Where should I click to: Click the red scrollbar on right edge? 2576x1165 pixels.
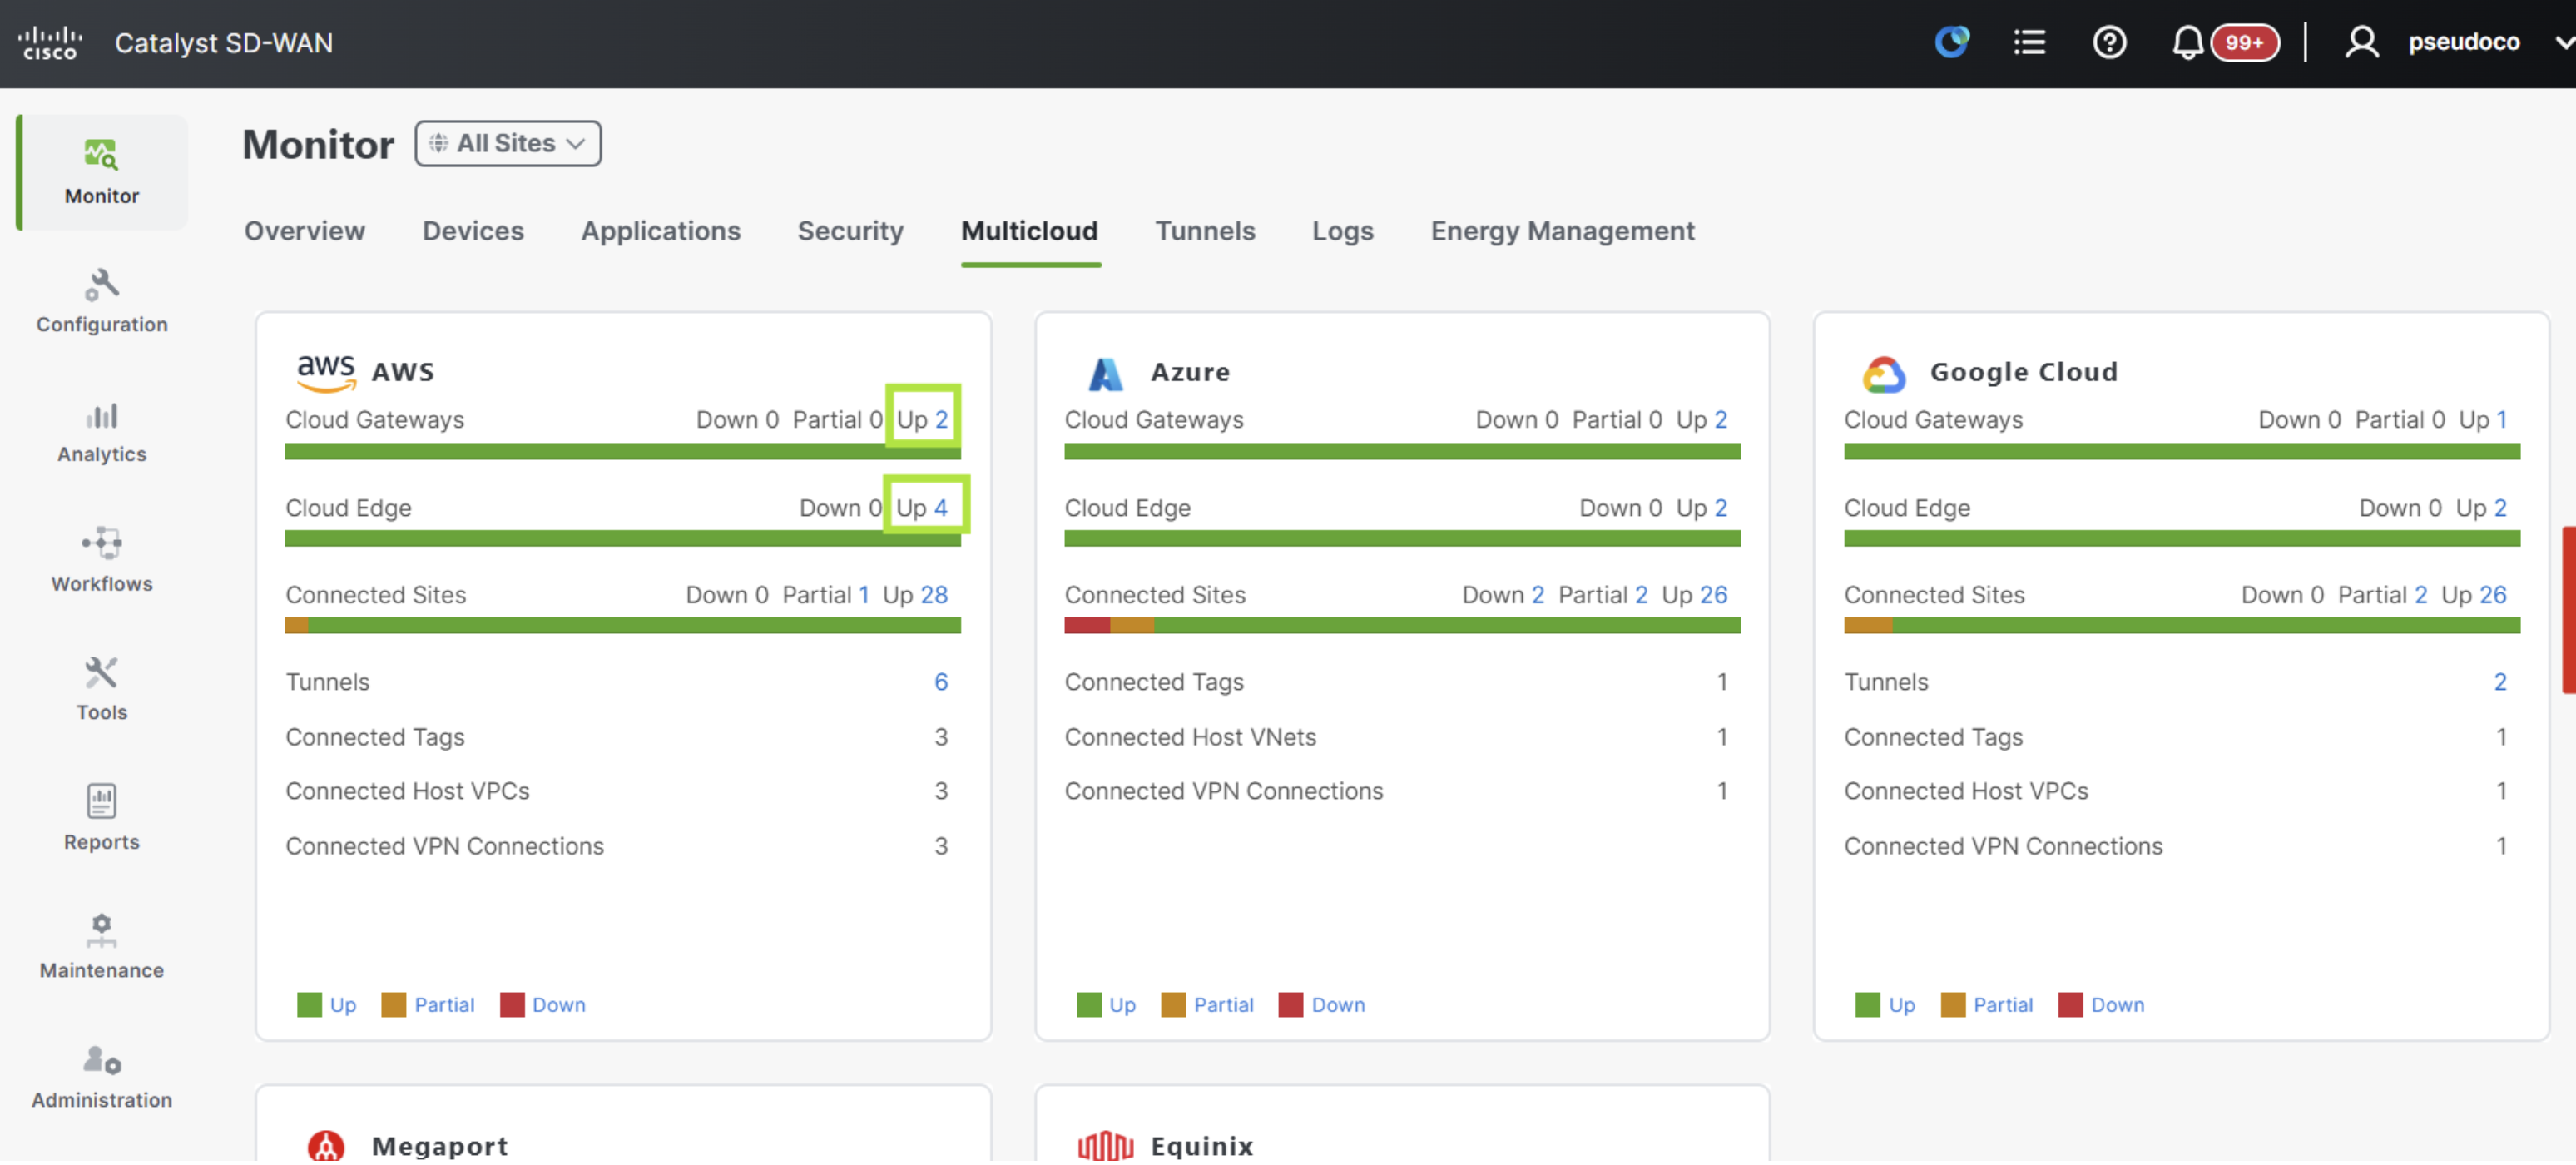[2568, 610]
